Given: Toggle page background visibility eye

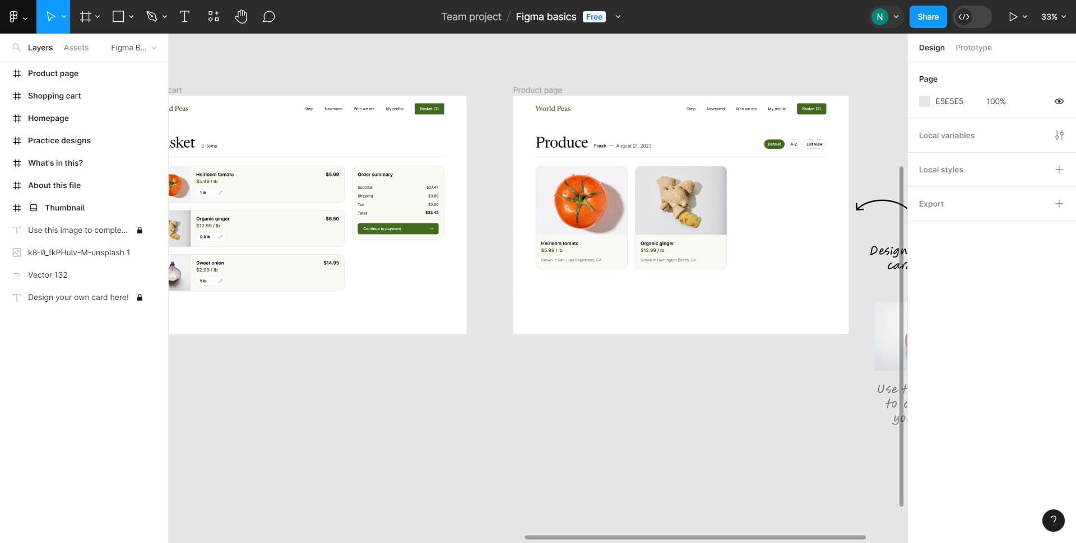Looking at the screenshot, I should [1059, 101].
